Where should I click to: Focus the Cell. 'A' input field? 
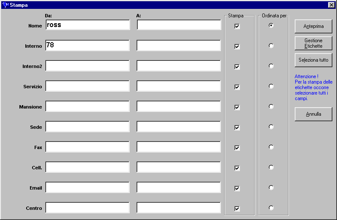(179, 167)
